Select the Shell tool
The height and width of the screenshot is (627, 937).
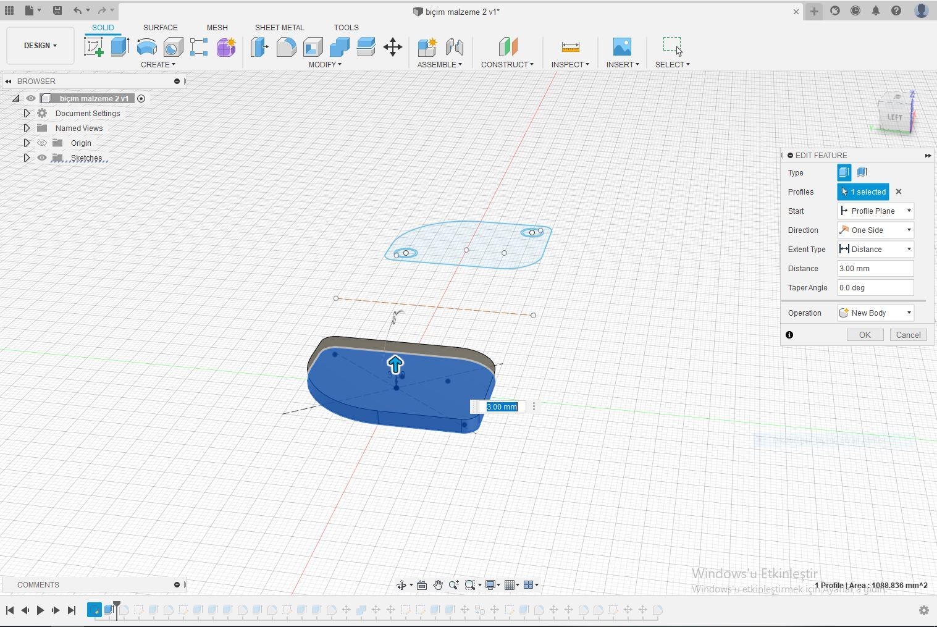[x=313, y=47]
